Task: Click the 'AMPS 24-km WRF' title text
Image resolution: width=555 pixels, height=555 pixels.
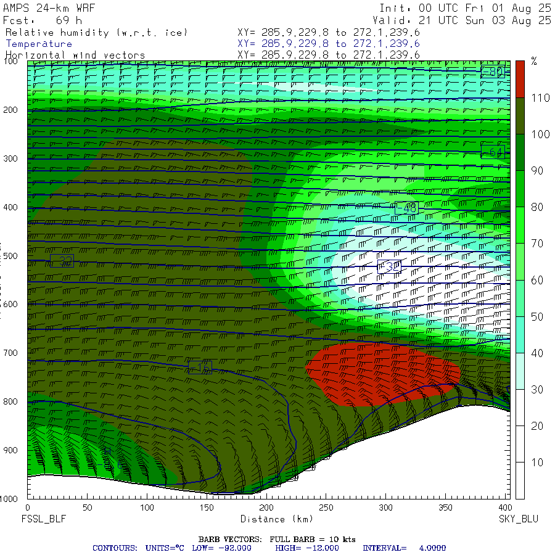Action: tap(49, 8)
